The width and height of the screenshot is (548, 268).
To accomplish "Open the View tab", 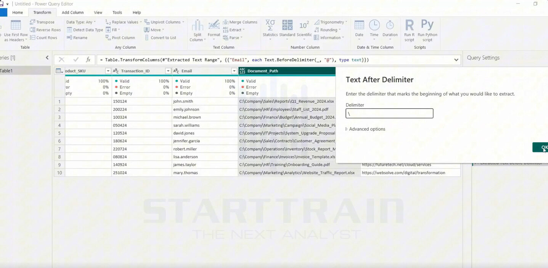I will 98,13.
